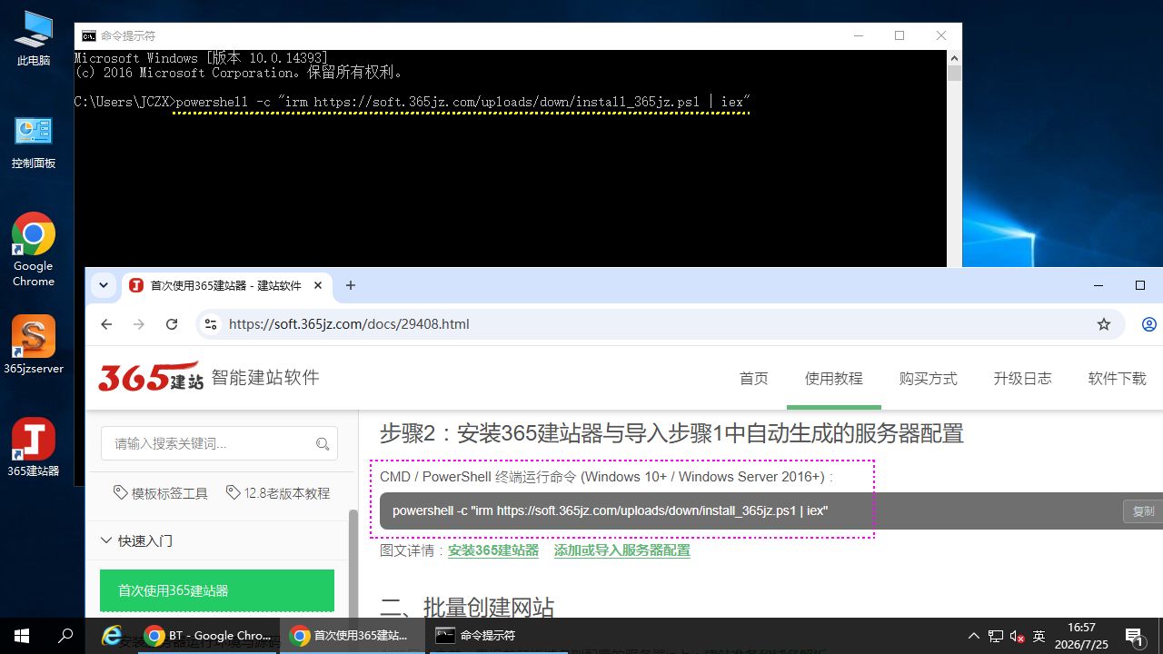Image resolution: width=1163 pixels, height=654 pixels.
Task: Select the 365jzserver desktop shortcut
Action: (34, 345)
